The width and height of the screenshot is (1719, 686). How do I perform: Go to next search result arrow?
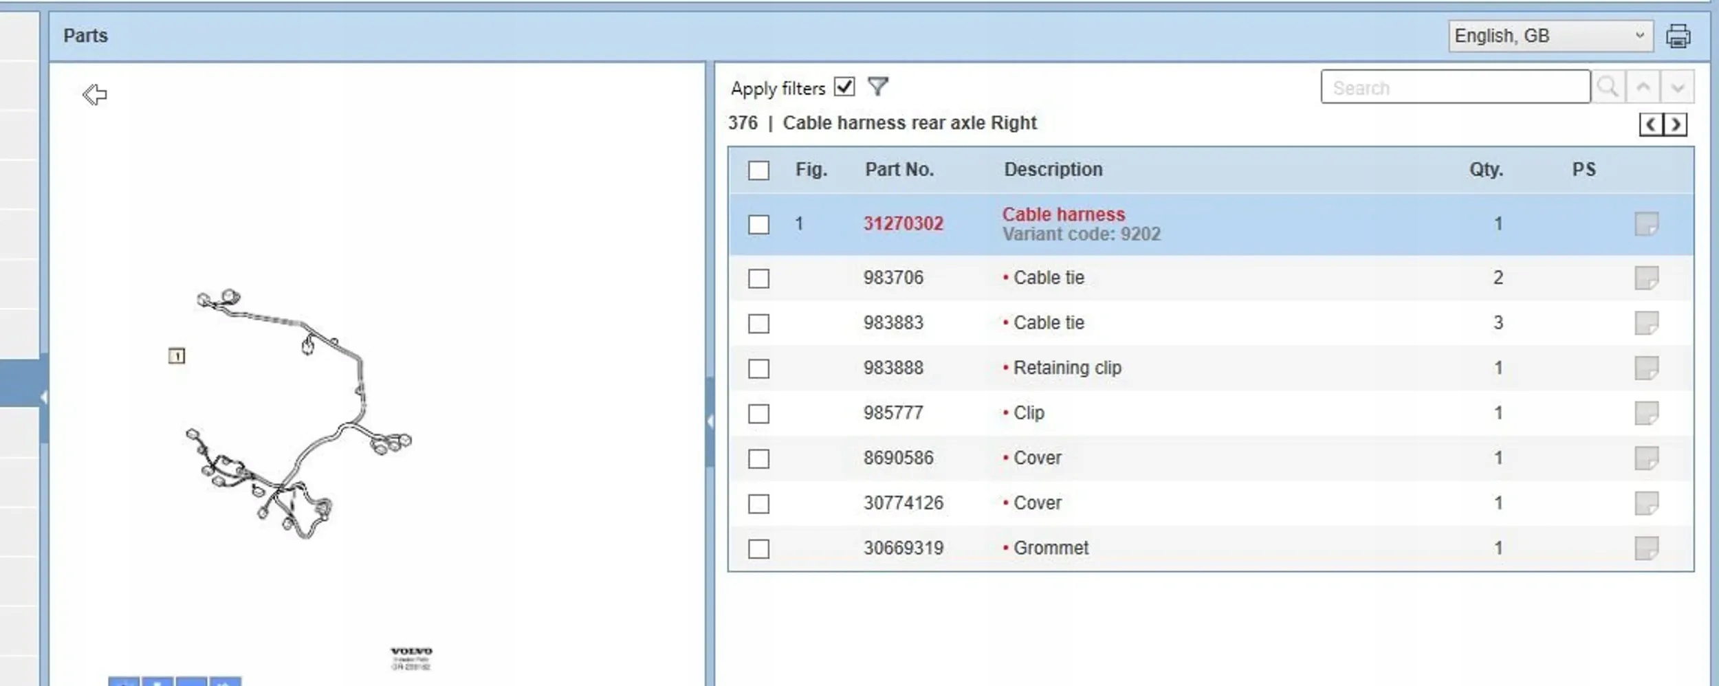coord(1678,87)
